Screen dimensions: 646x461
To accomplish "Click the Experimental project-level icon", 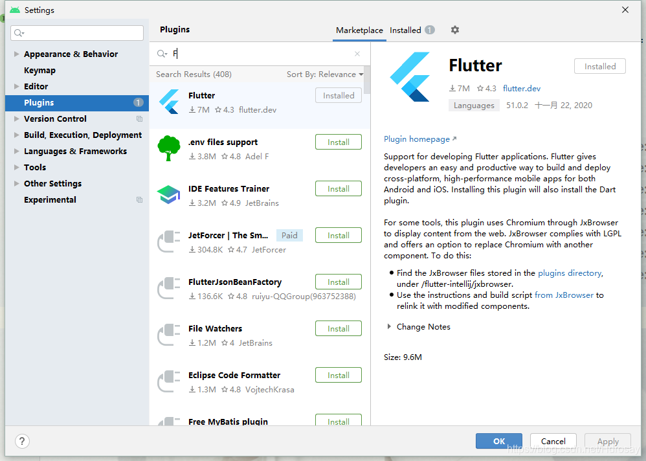I will click(x=139, y=200).
